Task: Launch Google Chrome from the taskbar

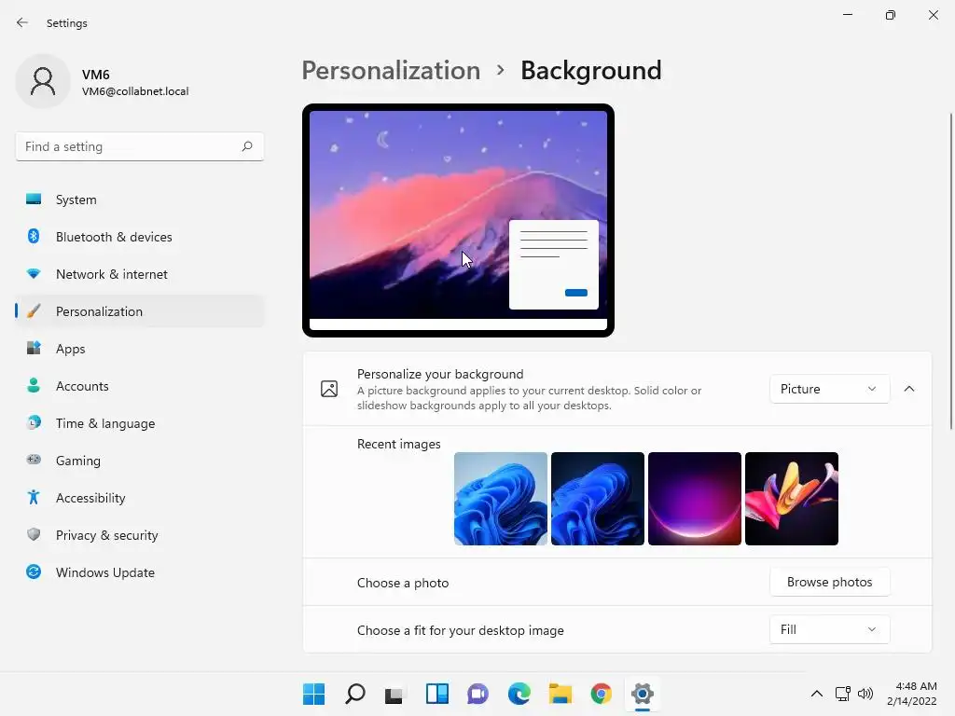Action: point(602,694)
